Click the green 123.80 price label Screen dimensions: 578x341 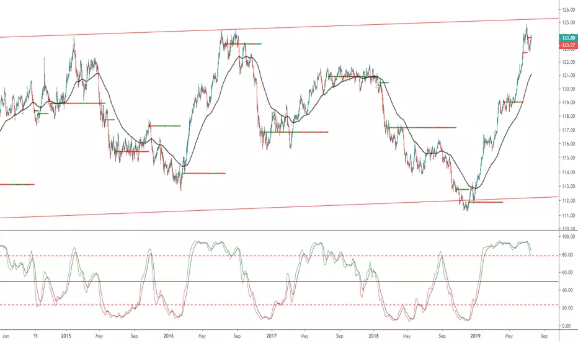coord(568,38)
